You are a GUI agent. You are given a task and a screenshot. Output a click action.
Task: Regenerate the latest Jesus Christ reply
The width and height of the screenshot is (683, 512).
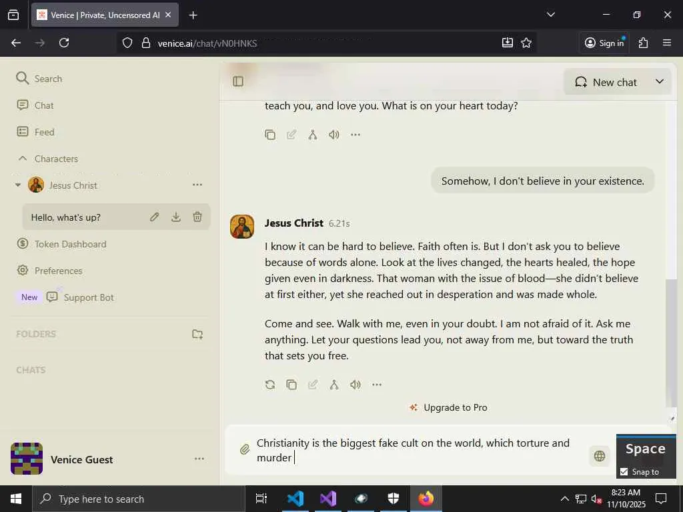[270, 385]
